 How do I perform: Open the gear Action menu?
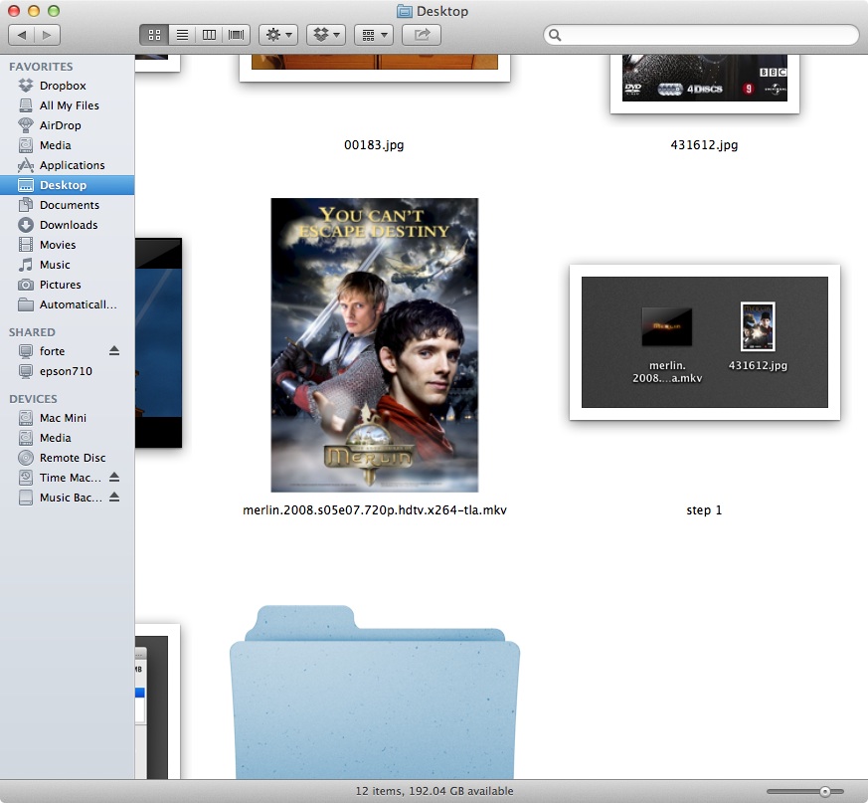pos(279,35)
